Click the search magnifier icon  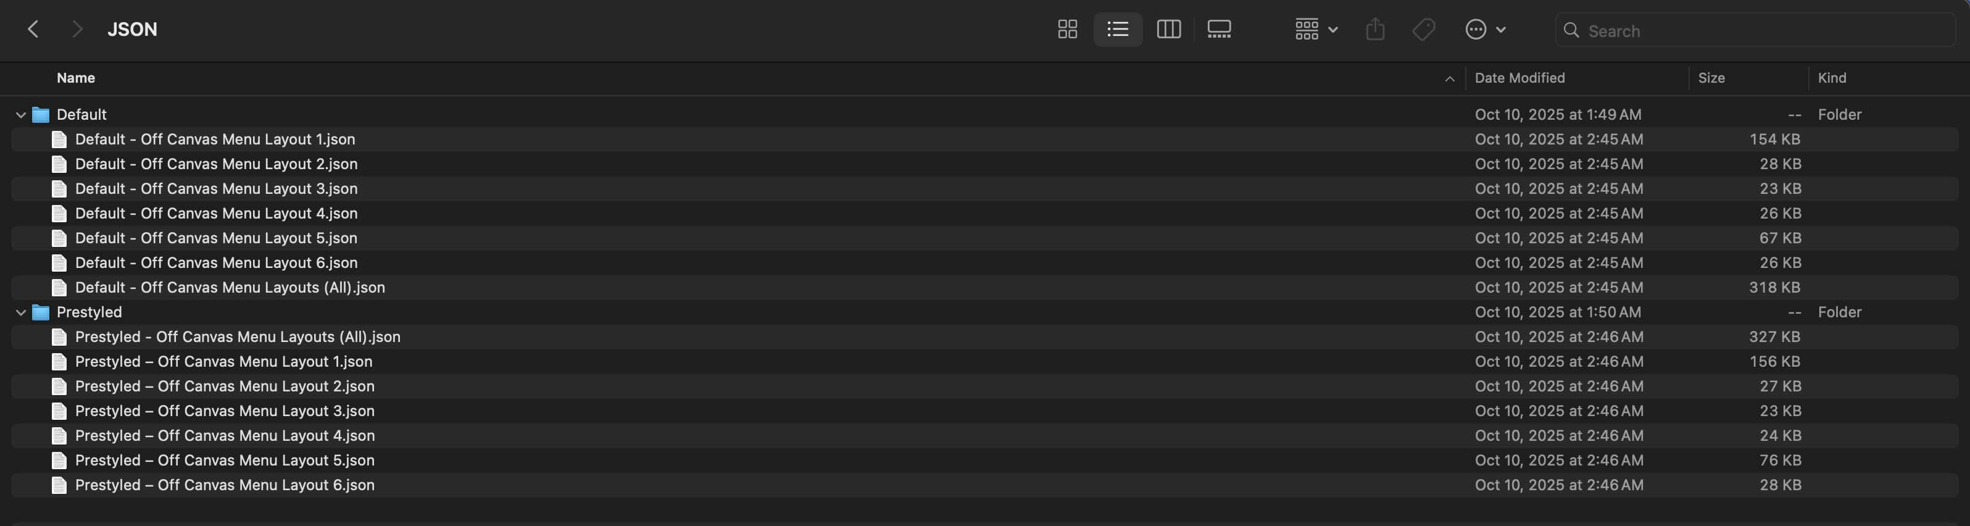pyautogui.click(x=1571, y=31)
